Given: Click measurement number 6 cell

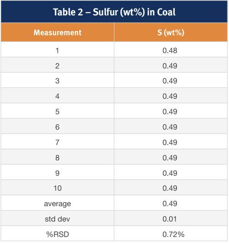Looking at the screenshot, I should coord(57,127).
